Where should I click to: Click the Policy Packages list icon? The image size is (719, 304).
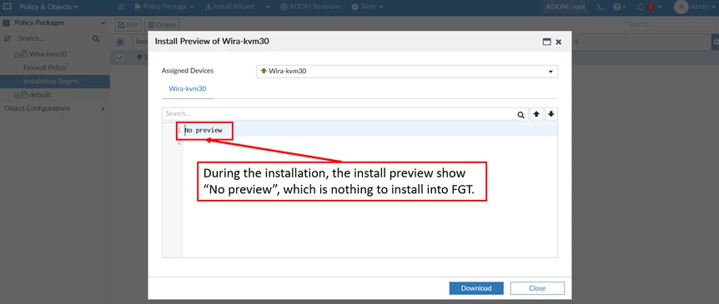pos(7,22)
